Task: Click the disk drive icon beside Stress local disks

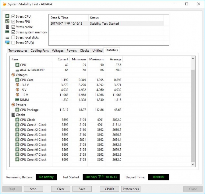Action: coord(7,38)
